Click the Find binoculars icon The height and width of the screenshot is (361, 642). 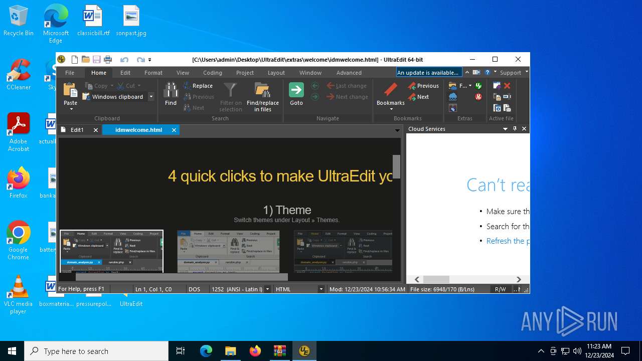point(171,90)
